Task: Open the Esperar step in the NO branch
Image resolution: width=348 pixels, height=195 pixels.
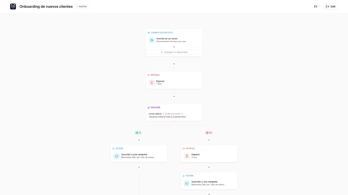Action: [x=209, y=156]
